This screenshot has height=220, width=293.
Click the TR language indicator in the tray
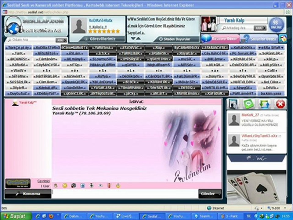tap(248, 216)
